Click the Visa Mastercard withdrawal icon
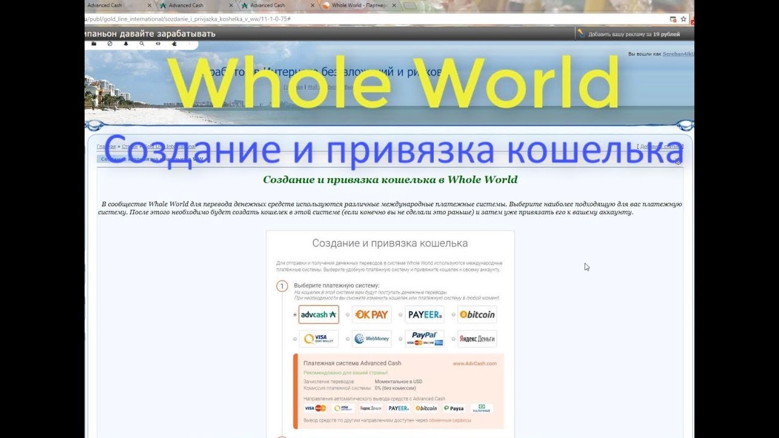 point(315,408)
